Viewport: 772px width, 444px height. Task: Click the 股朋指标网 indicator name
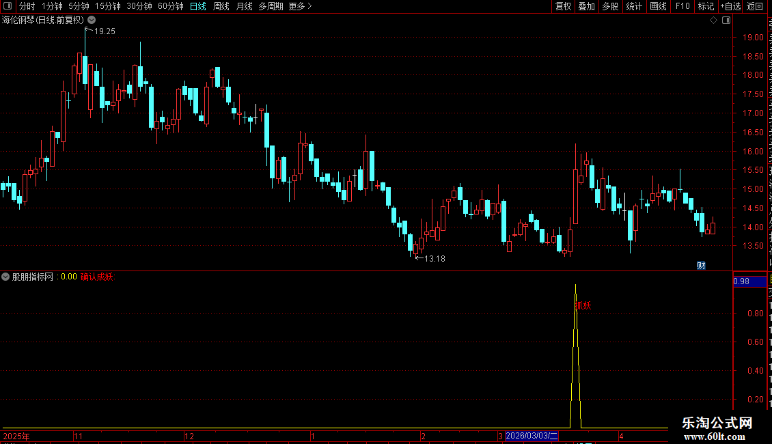tap(33, 277)
